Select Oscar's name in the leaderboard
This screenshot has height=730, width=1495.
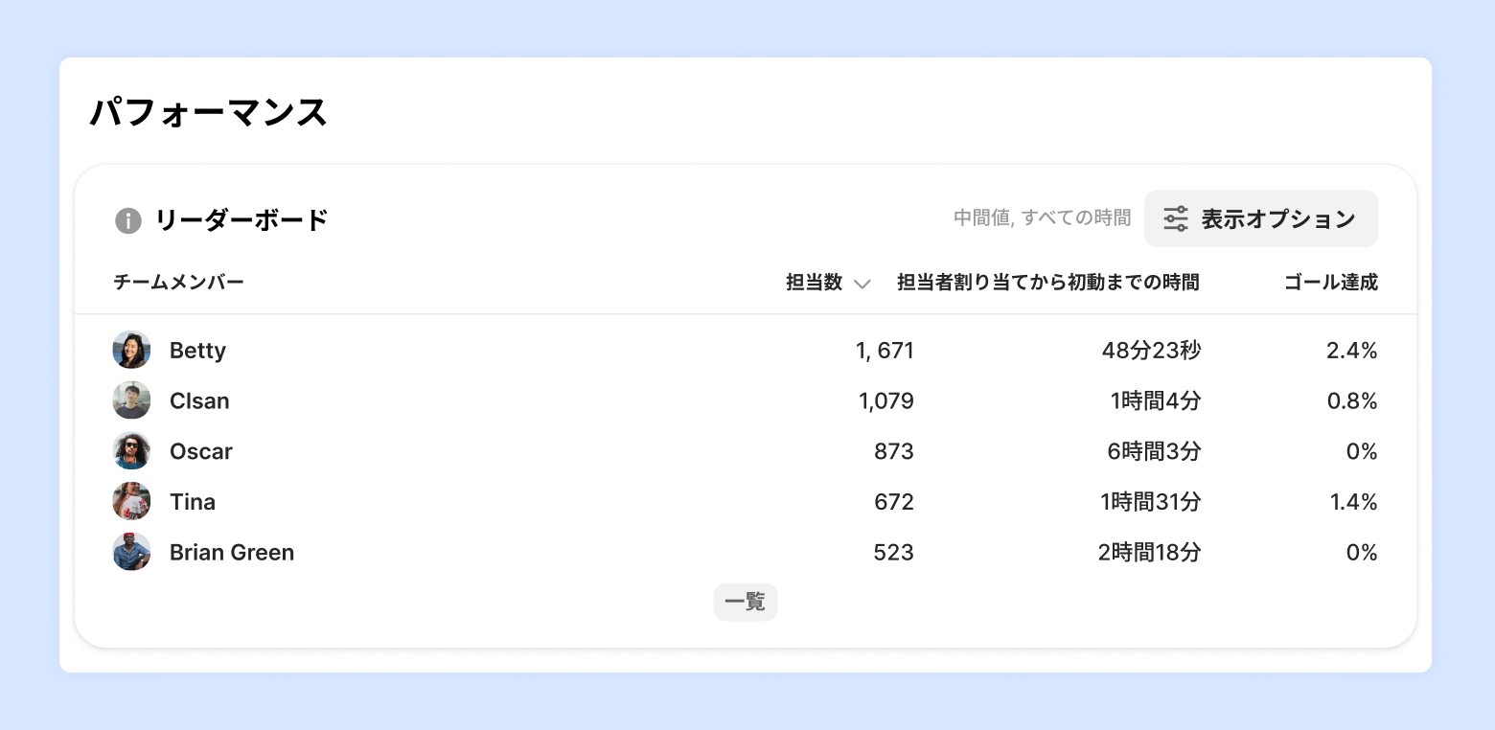click(x=201, y=451)
